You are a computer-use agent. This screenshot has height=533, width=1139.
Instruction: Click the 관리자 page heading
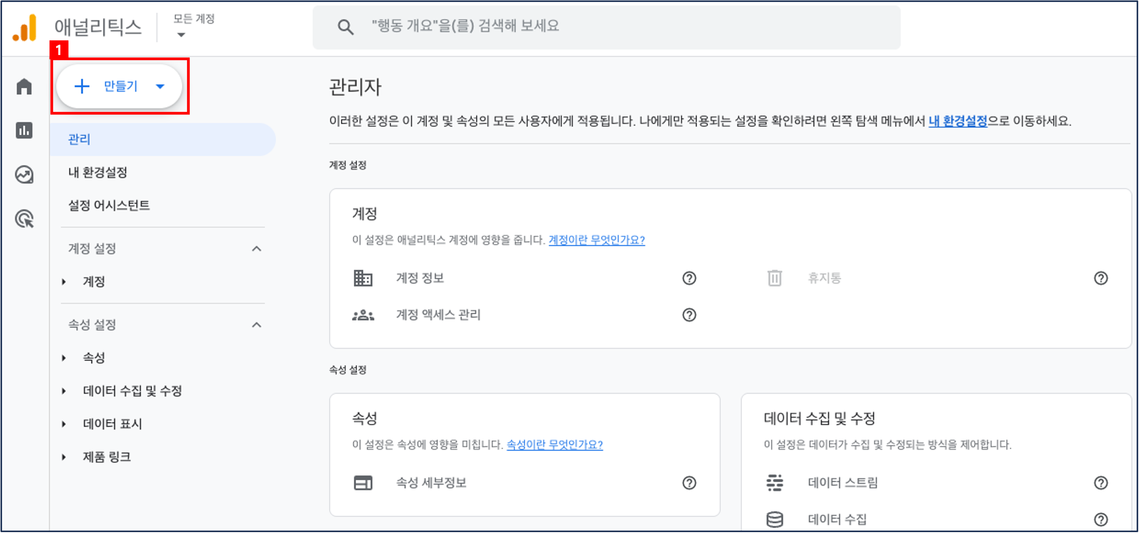click(355, 87)
